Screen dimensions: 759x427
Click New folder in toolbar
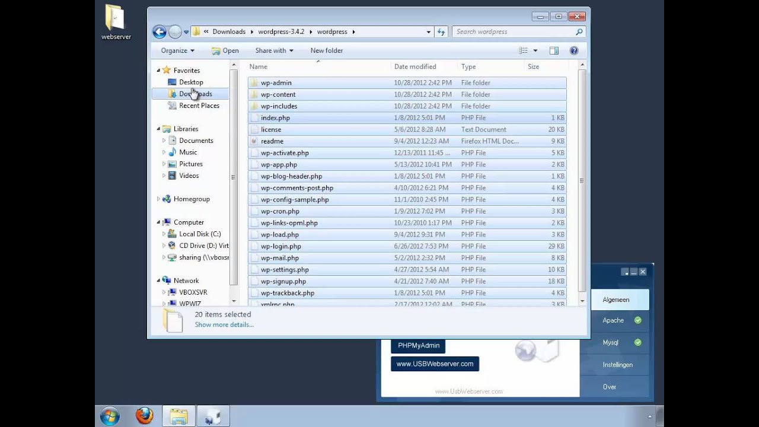[327, 50]
